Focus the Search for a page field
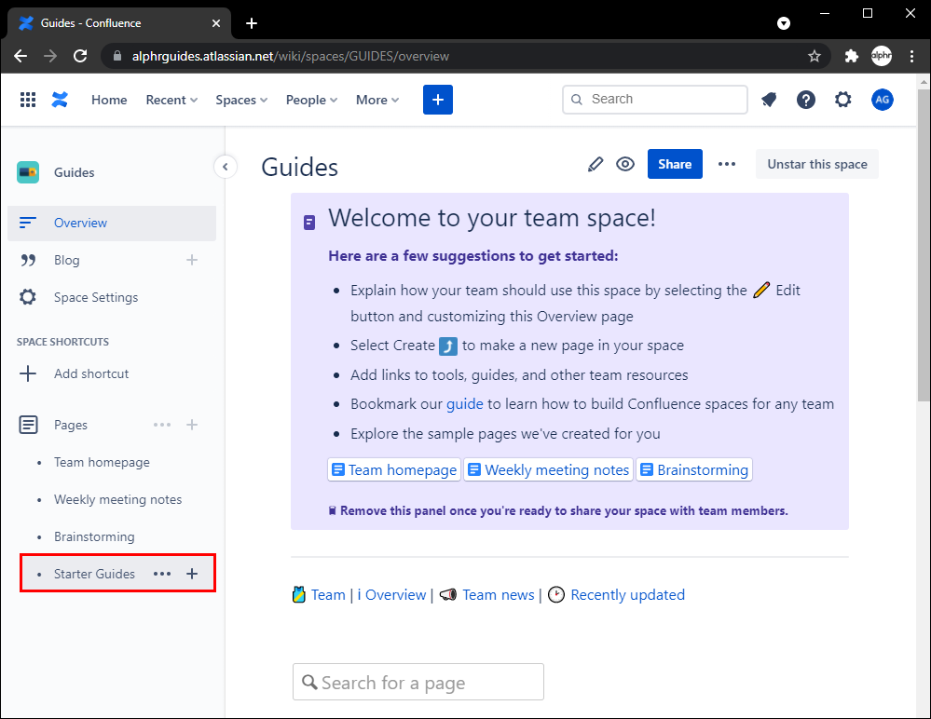This screenshot has height=719, width=931. click(x=418, y=683)
